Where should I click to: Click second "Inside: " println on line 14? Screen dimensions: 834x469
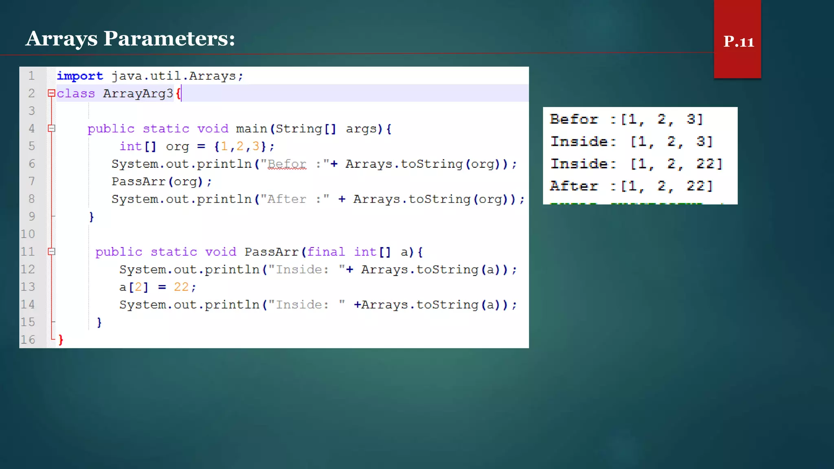pos(318,305)
